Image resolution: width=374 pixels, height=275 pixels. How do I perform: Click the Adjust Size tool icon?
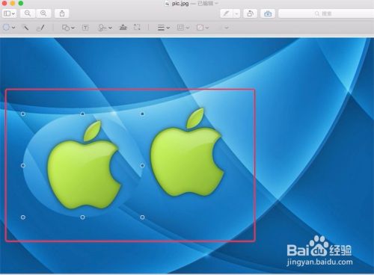137,27
